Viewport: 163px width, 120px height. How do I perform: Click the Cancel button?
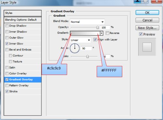pyautogui.click(x=147, y=20)
